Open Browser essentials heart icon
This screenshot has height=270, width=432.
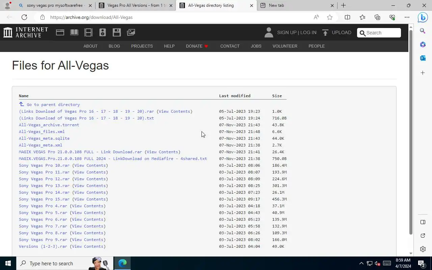point(392,17)
